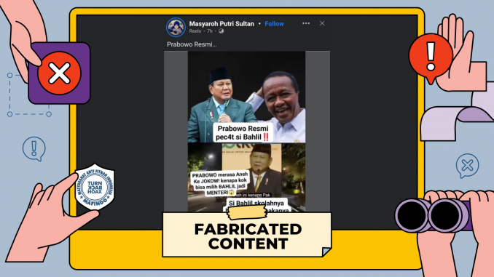Click the 'PRABOWO merasa Aneh' text sticker

220,184
